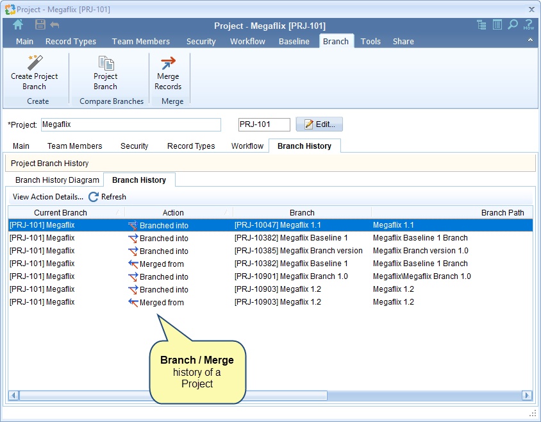Open lower Record Types tab

click(191, 146)
